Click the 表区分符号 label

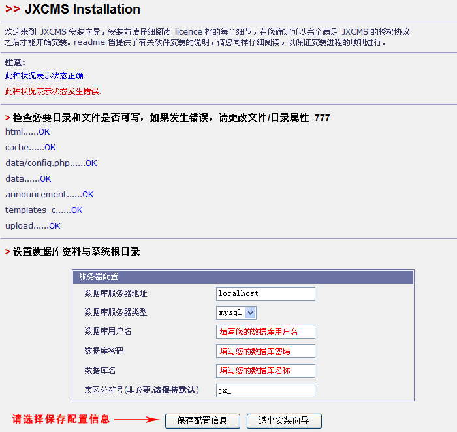pos(142,390)
